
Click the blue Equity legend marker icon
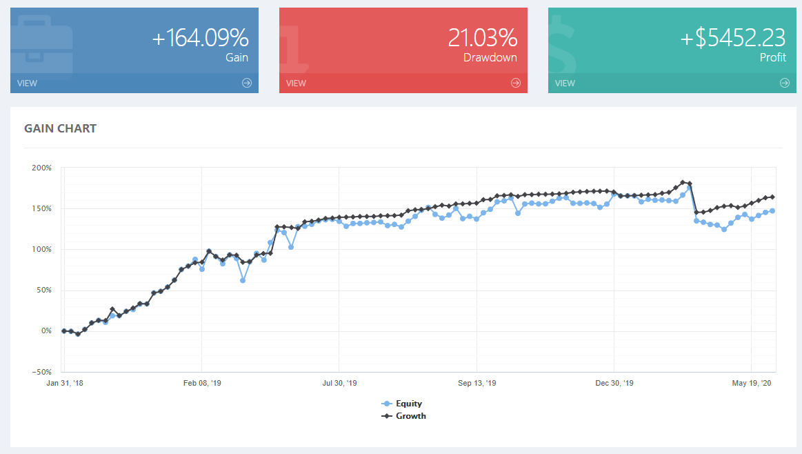tap(386, 404)
